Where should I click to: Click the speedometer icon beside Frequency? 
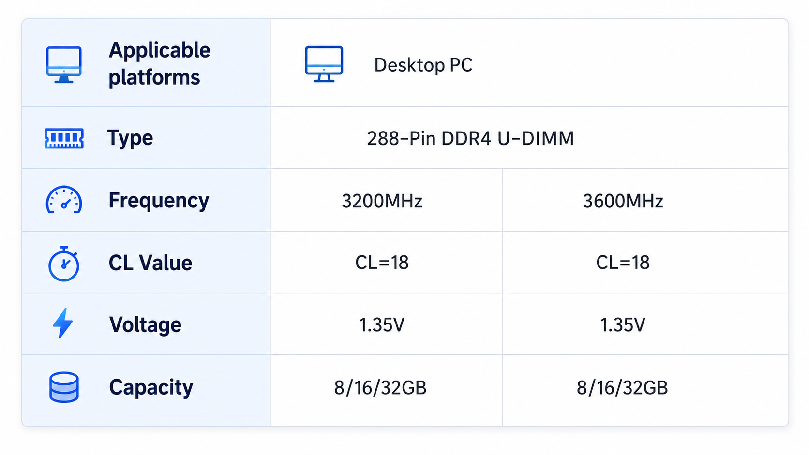click(64, 200)
